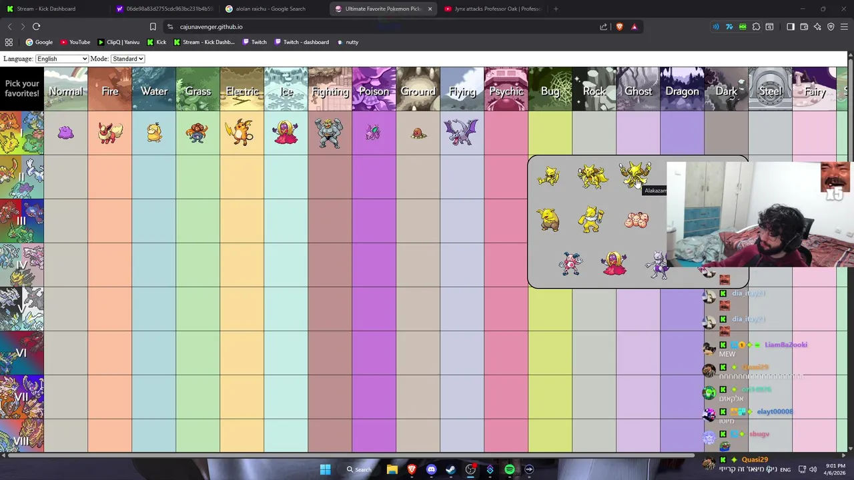Open a new browser tab

556,9
